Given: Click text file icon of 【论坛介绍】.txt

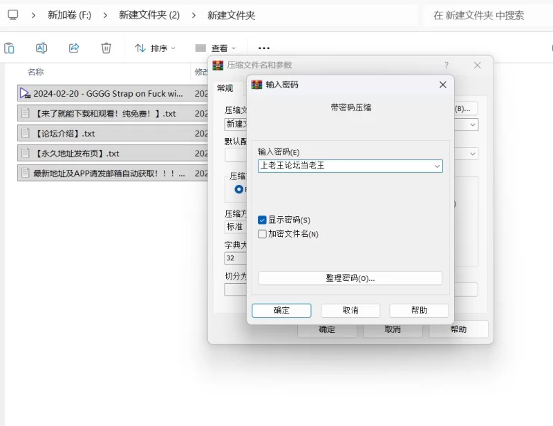Looking at the screenshot, I should [25, 133].
